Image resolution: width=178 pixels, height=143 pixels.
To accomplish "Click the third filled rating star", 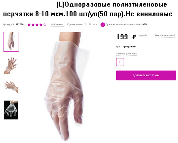I will click(x=37, y=24).
